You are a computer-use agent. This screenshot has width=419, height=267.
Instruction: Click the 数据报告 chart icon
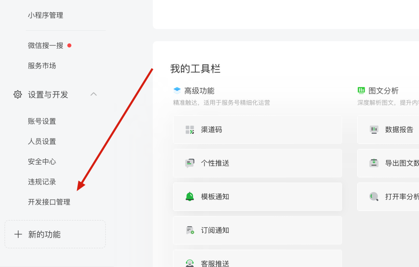click(374, 130)
